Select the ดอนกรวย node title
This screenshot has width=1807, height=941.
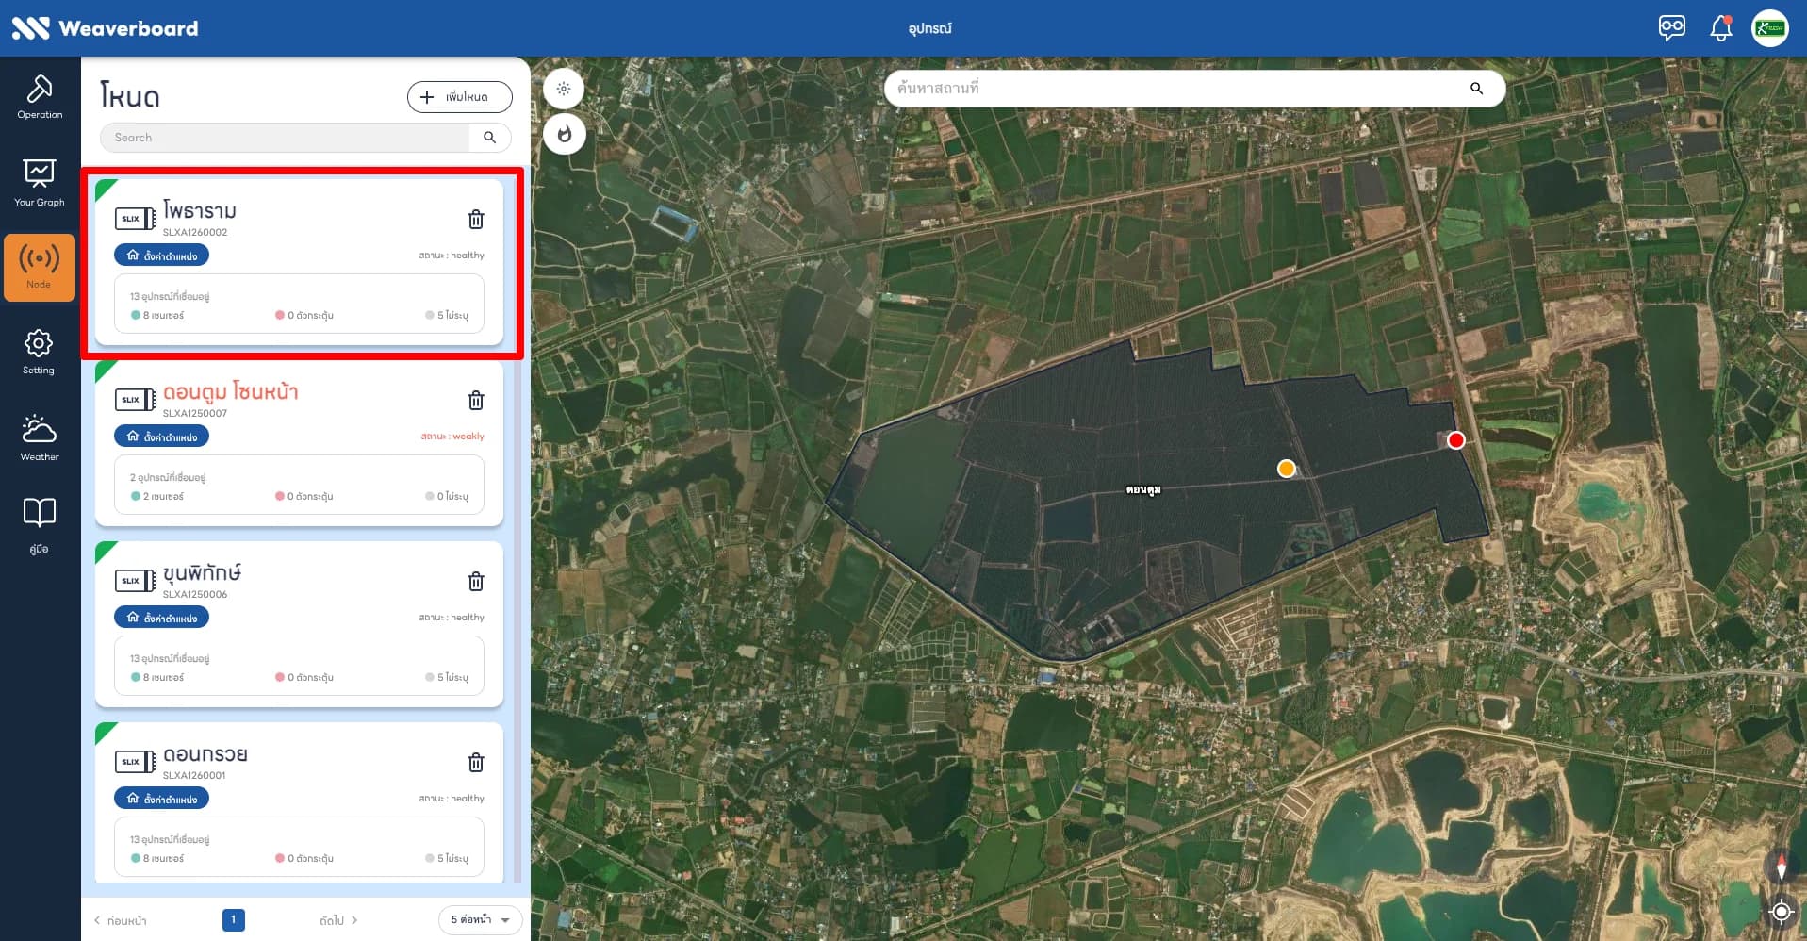pyautogui.click(x=205, y=754)
